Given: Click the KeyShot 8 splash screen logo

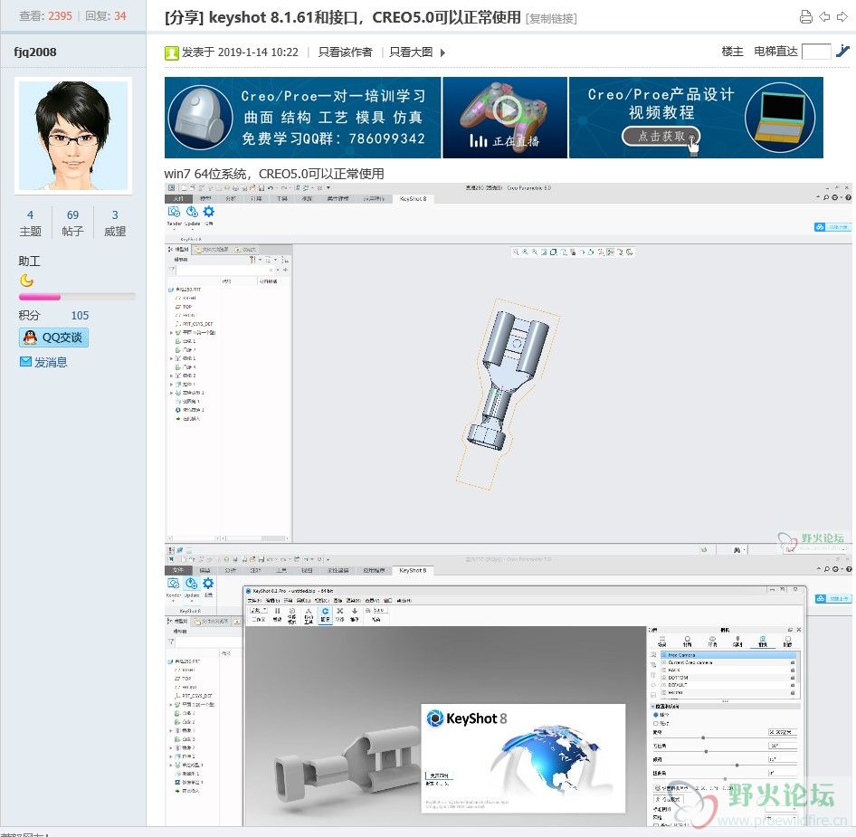Looking at the screenshot, I should (467, 718).
